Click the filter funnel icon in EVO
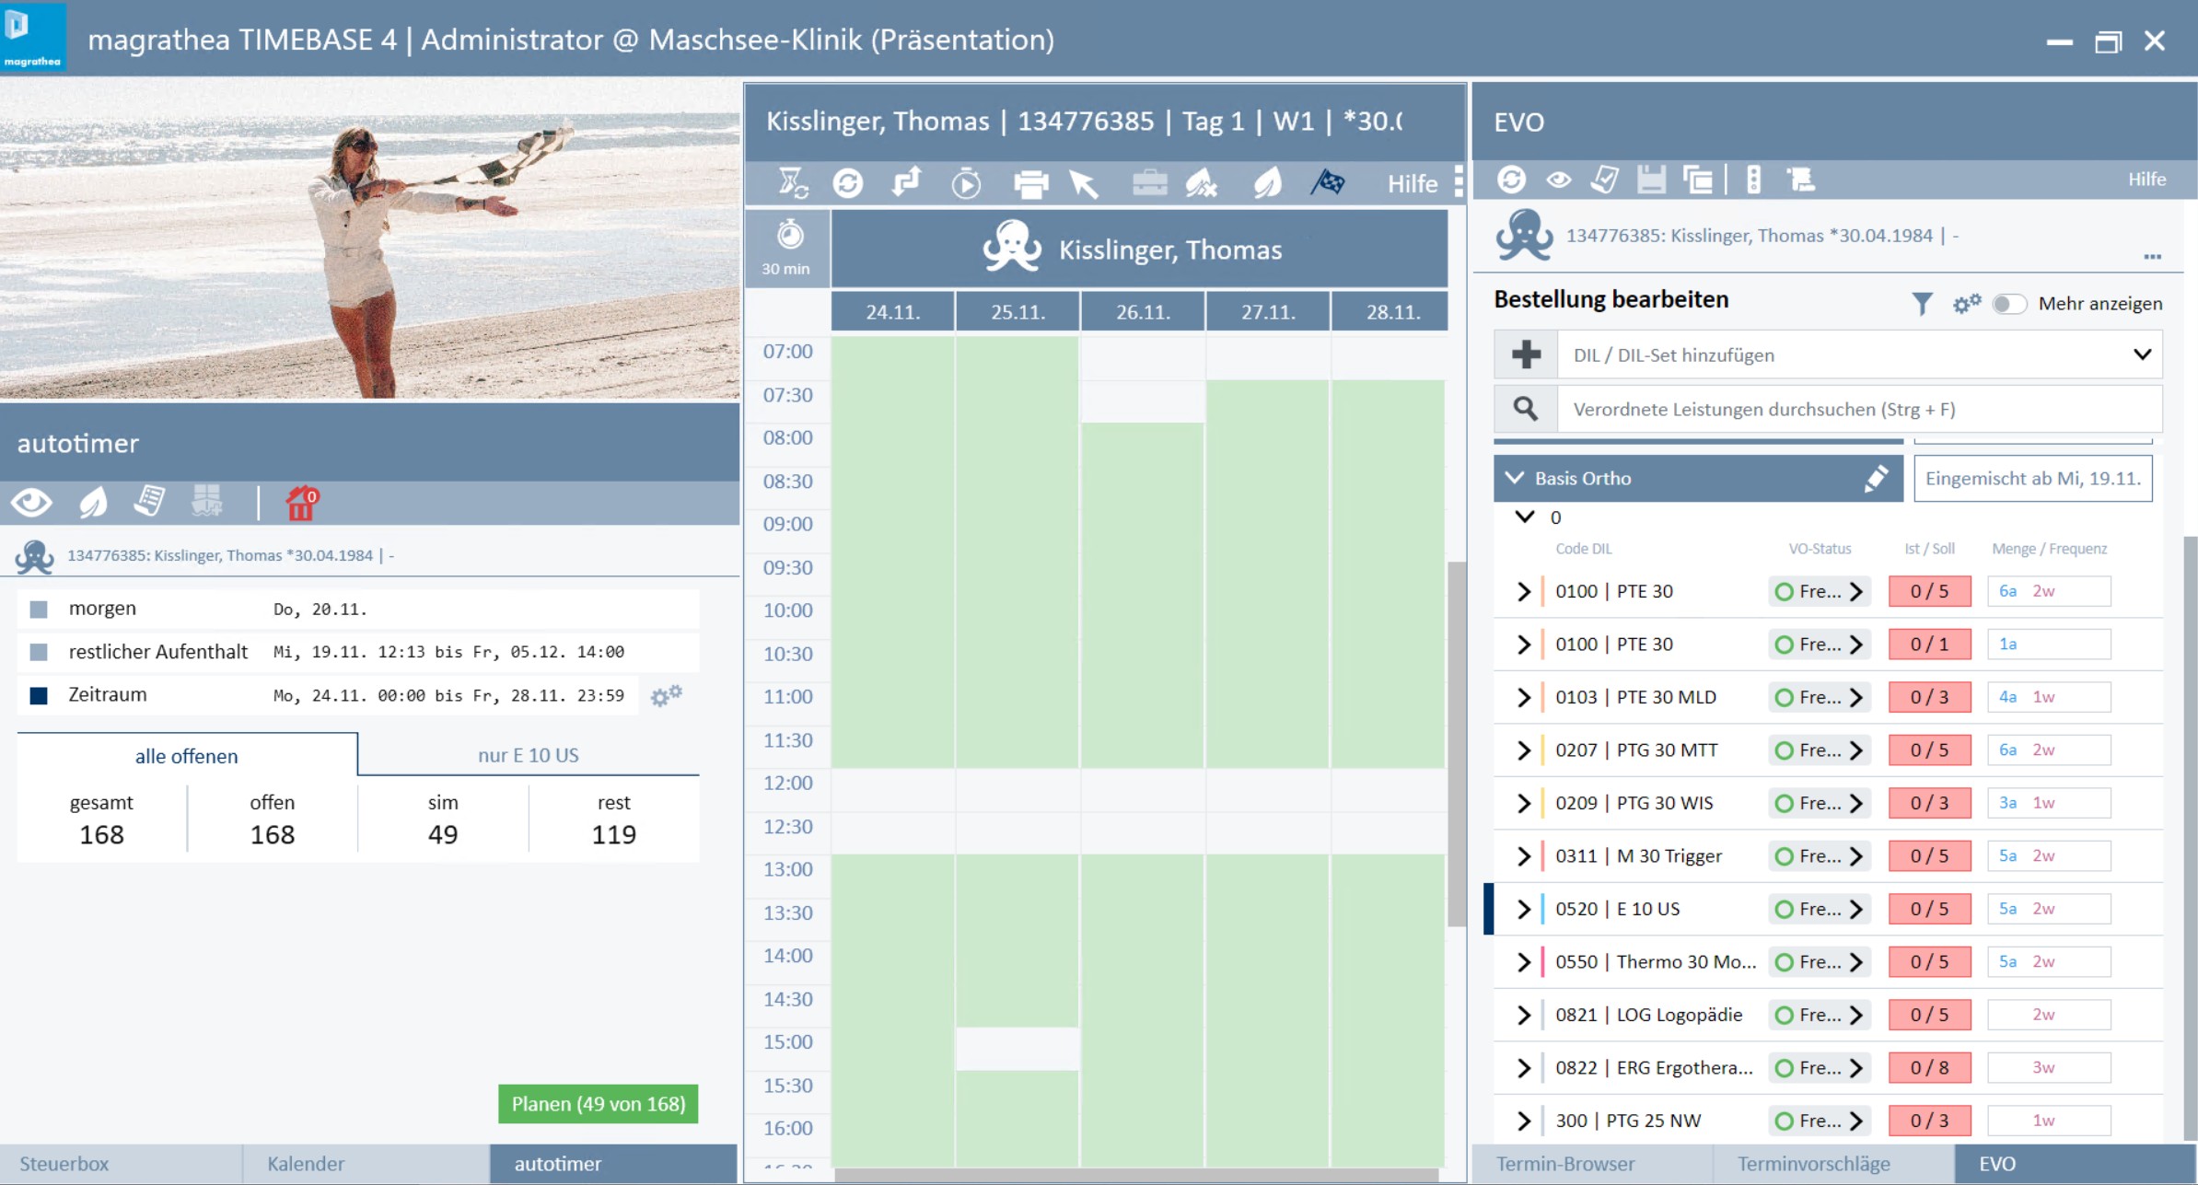2198x1185 pixels. 1922,304
